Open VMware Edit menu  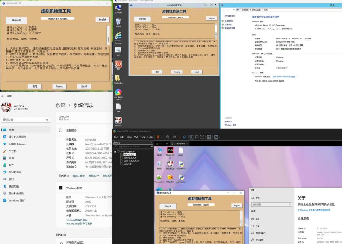click(122, 137)
